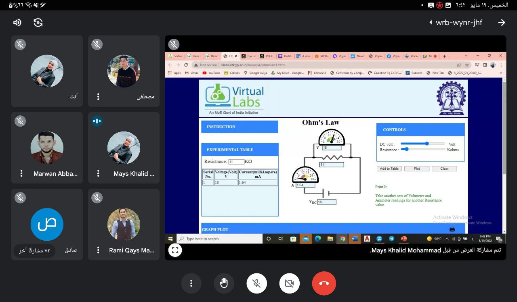Toggle the microphone mute button

point(256,283)
